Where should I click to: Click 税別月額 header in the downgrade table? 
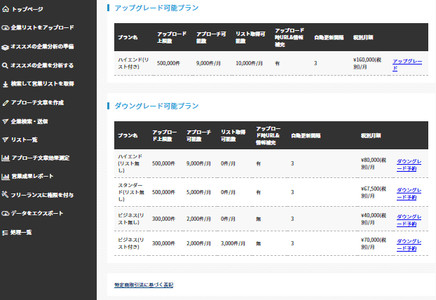[371, 136]
